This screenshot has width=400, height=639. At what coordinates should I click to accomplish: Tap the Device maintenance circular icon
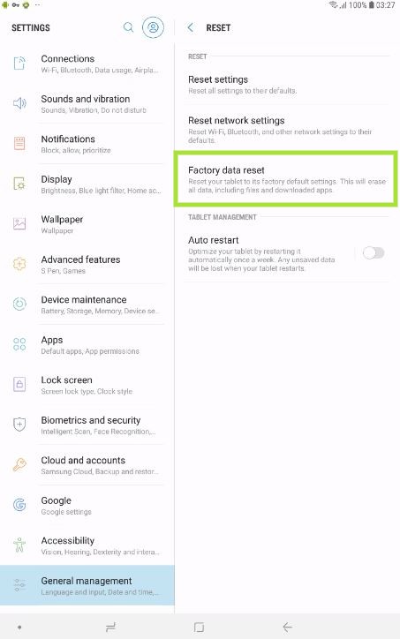[x=19, y=304]
